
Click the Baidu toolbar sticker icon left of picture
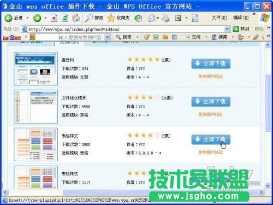[x=147, y=37]
